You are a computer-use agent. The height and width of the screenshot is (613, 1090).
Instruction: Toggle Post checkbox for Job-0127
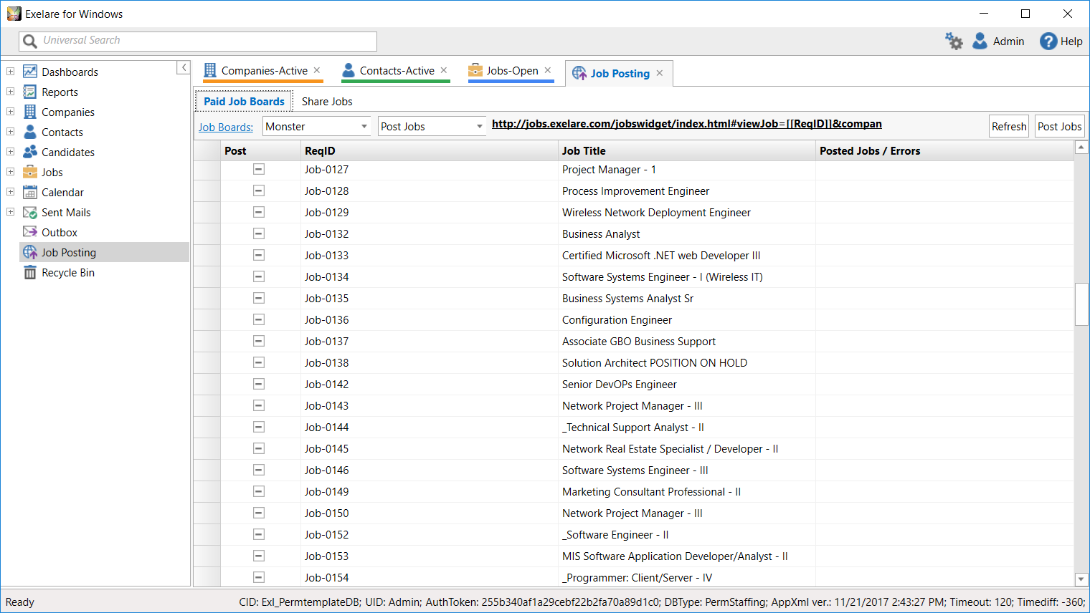click(x=259, y=169)
